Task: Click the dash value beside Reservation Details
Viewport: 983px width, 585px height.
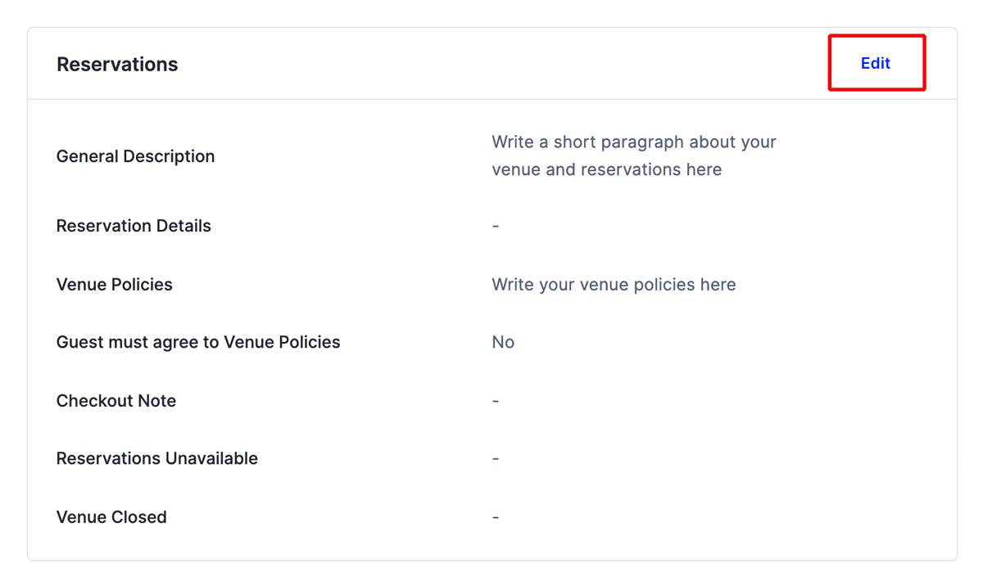Action: (x=496, y=226)
